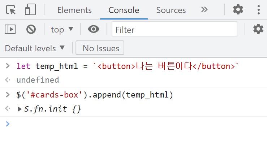Activate the inspect element picker icon
The height and width of the screenshot is (147, 267).
(x=11, y=10)
